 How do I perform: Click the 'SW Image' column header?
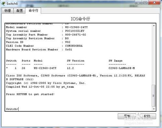tap(115, 61)
